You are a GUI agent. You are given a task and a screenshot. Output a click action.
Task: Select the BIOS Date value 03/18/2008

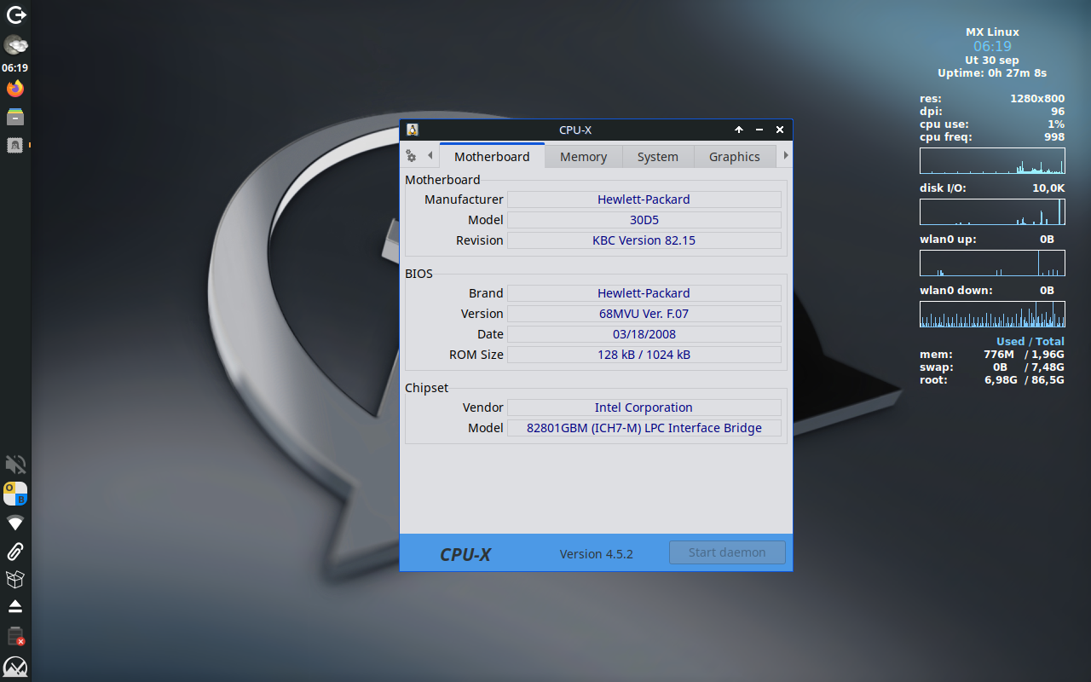(x=644, y=334)
